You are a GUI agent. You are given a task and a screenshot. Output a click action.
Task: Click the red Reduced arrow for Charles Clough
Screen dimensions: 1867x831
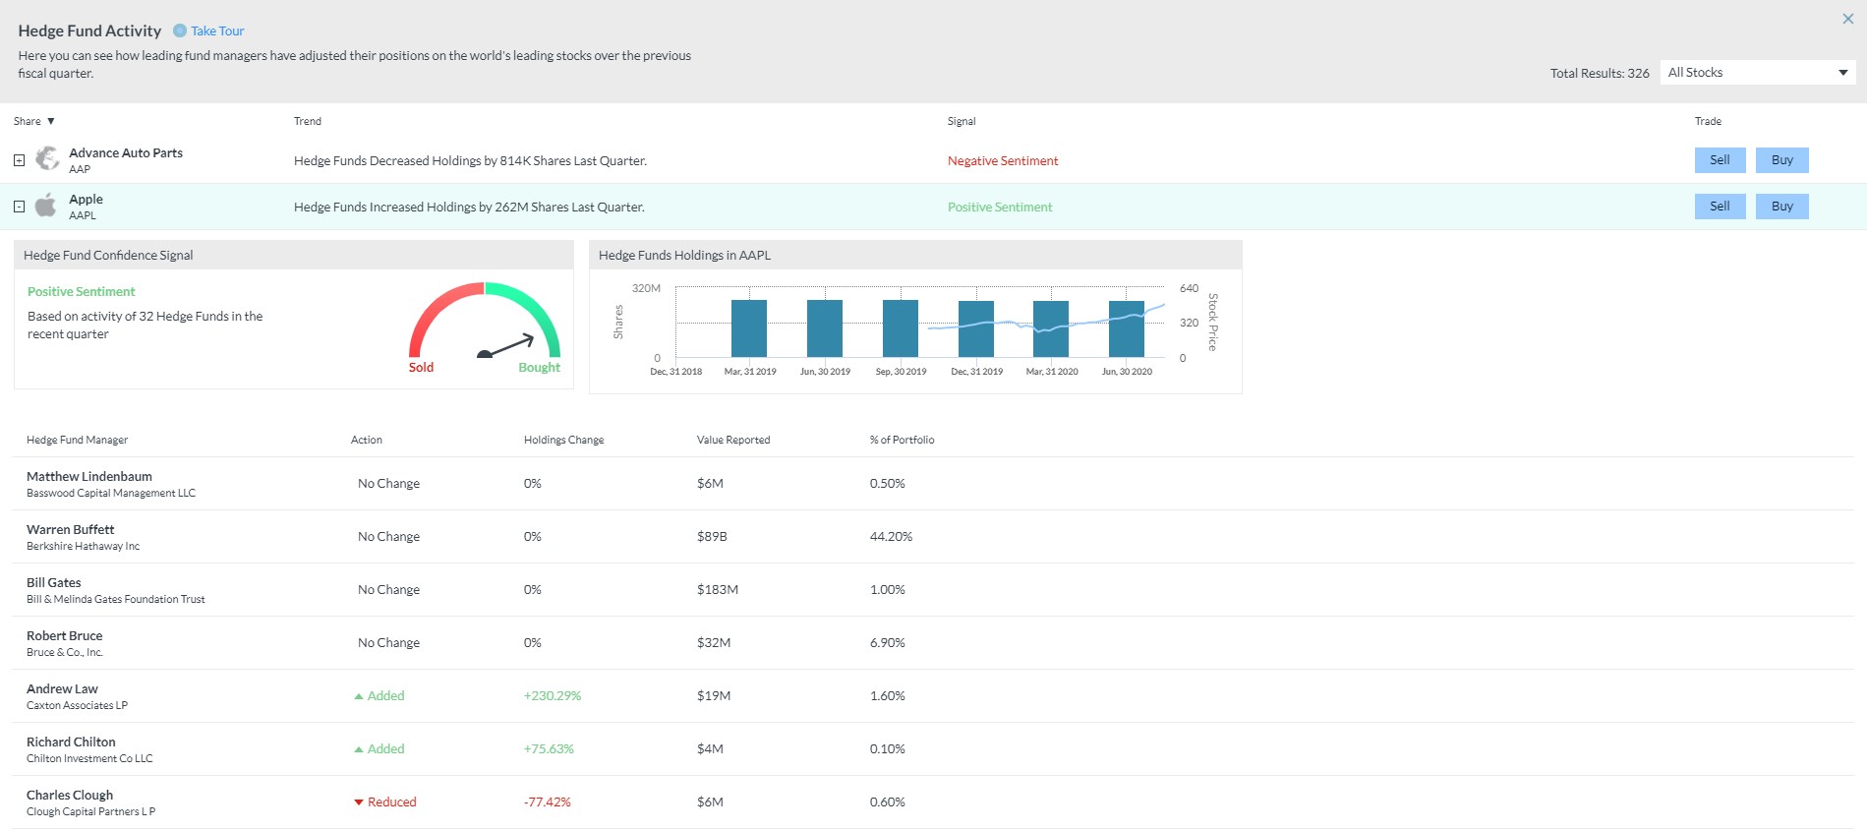coord(359,802)
